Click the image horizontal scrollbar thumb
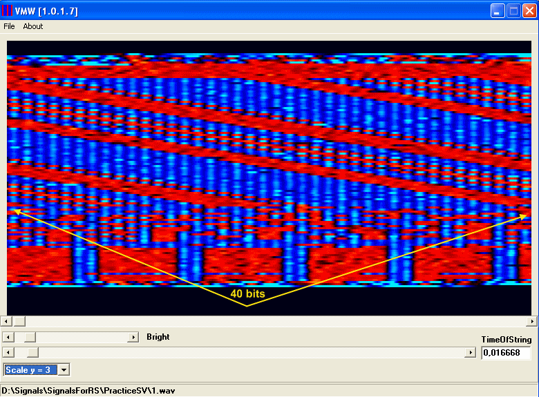 click(19, 322)
